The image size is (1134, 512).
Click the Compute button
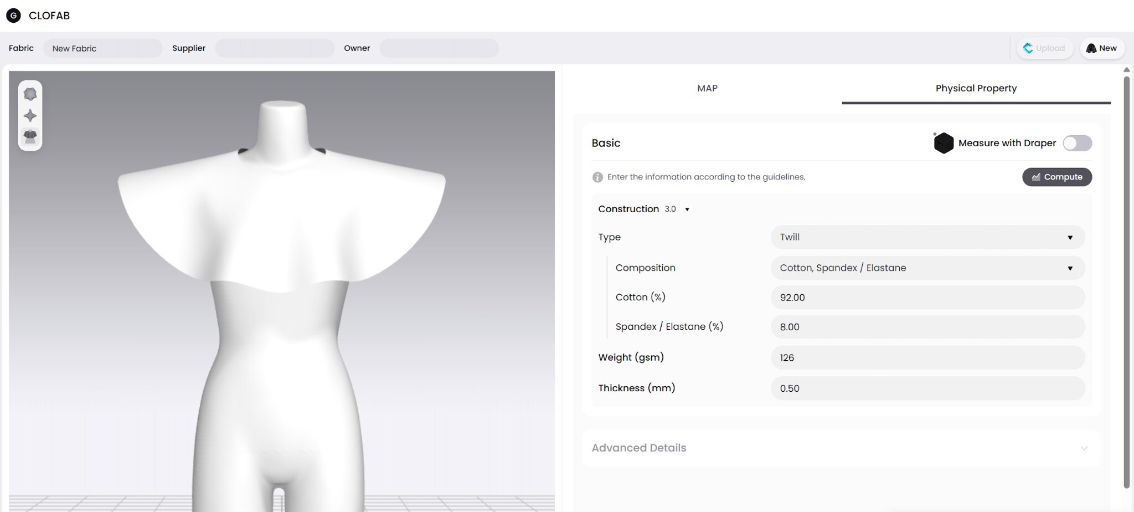(x=1056, y=177)
